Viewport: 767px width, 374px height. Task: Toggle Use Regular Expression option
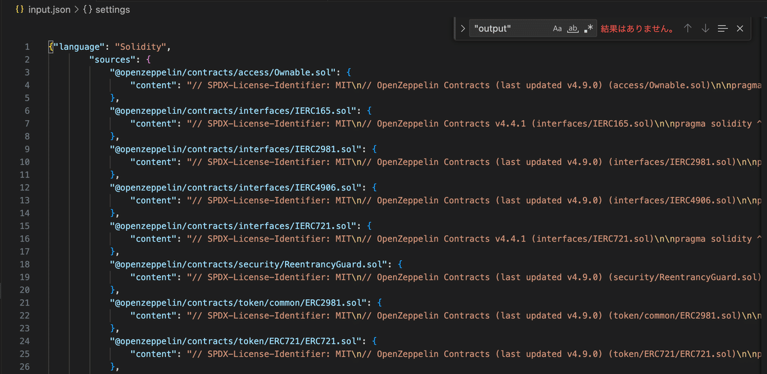click(589, 29)
